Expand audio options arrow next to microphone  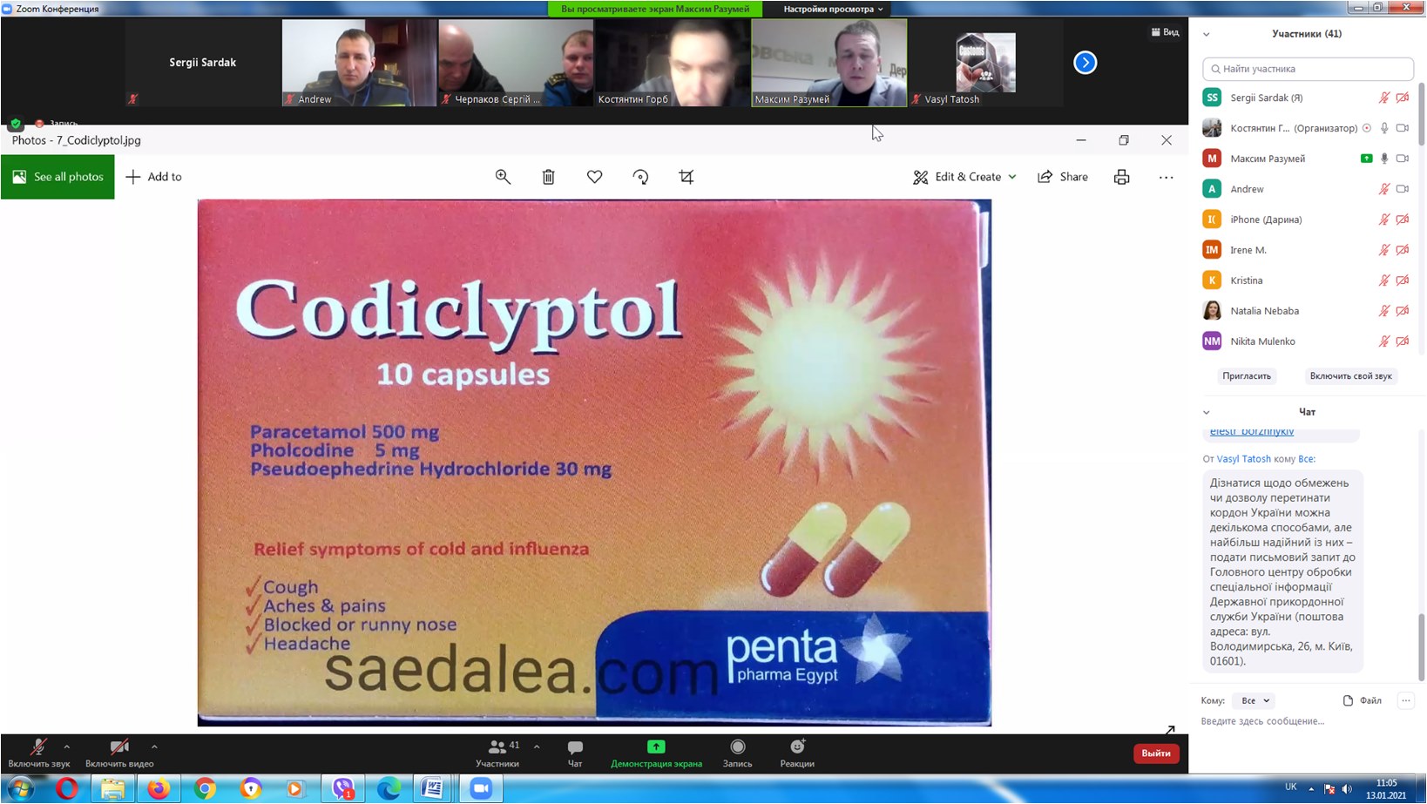[67, 747]
